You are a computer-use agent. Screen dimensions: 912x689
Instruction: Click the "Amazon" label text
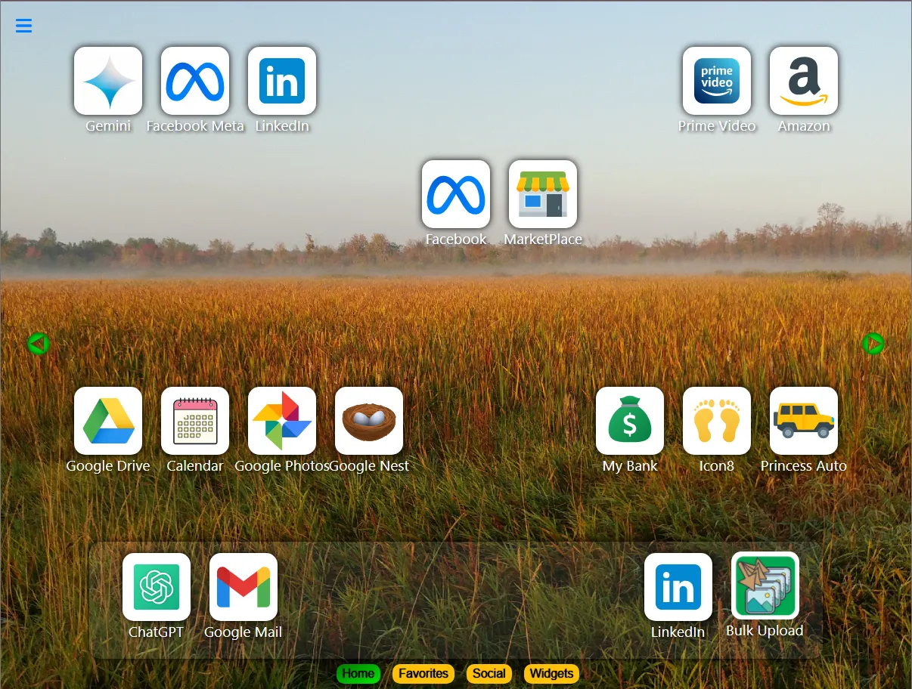pyautogui.click(x=804, y=126)
